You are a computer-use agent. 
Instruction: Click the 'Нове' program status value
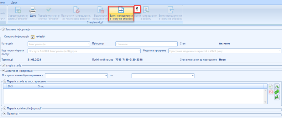click(x=222, y=59)
